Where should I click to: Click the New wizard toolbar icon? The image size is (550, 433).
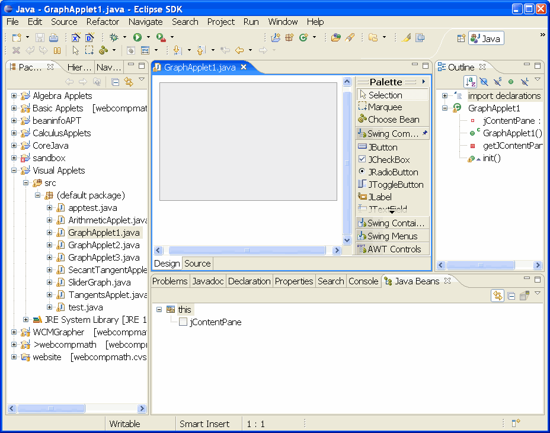click(17, 37)
